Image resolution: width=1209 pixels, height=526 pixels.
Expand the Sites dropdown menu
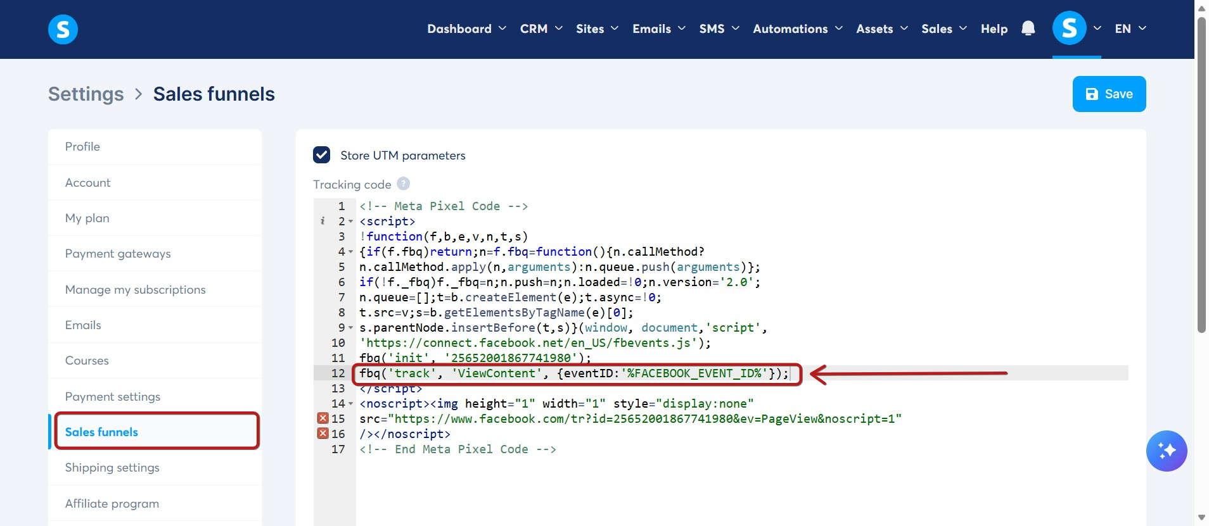pyautogui.click(x=597, y=28)
